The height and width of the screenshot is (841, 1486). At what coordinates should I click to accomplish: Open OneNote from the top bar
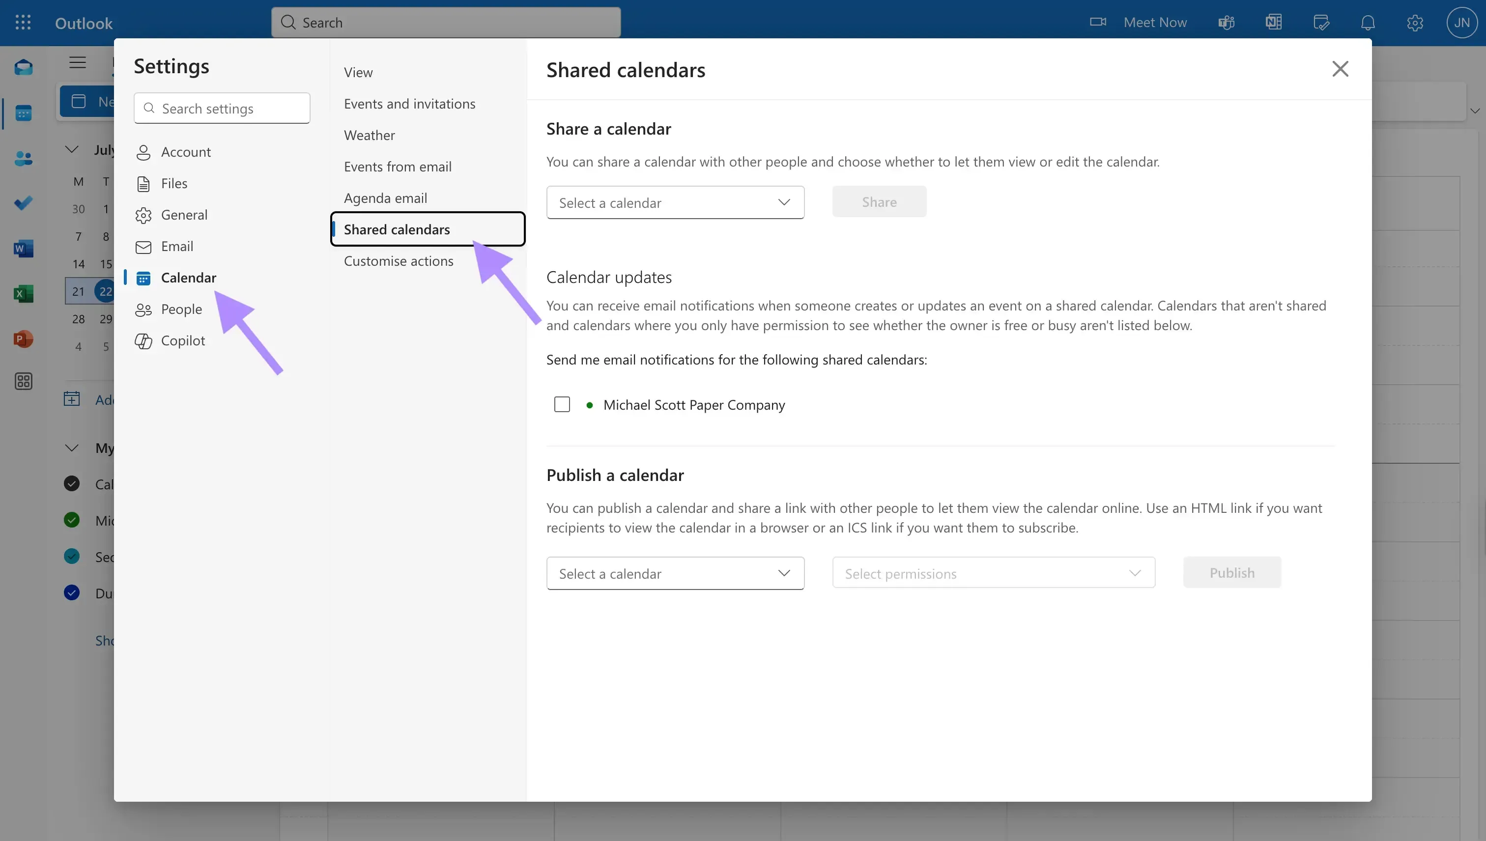(1273, 22)
